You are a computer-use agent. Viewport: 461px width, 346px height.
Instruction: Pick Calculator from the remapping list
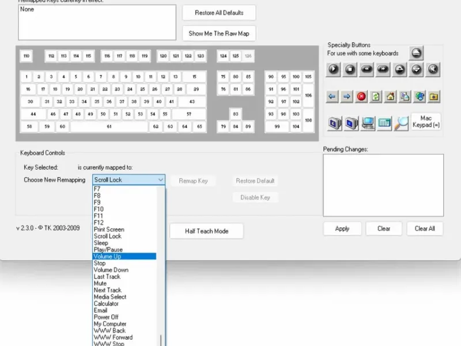[x=124, y=304]
